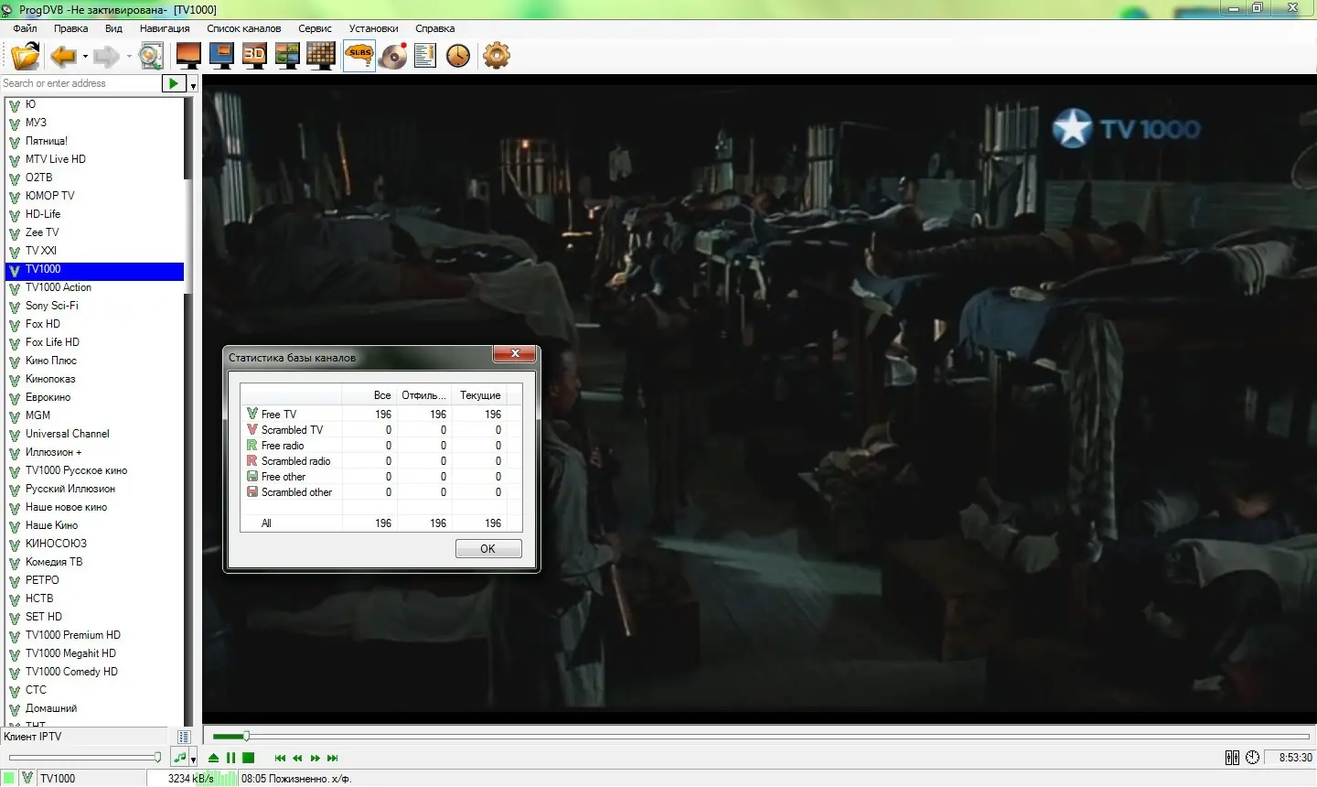The height and width of the screenshot is (787, 1317).
Task: Select the Universal Channel entry
Action: click(95, 434)
